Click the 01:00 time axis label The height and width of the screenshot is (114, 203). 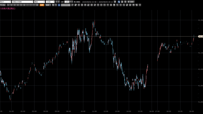(11, 111)
